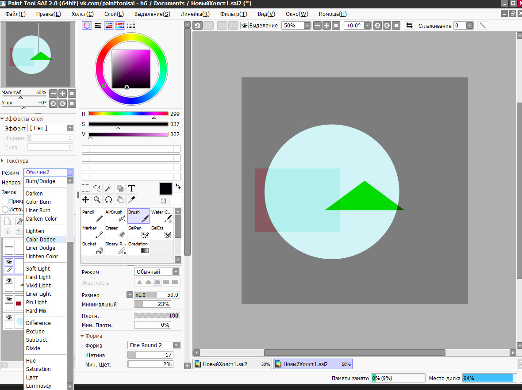Open the Сглаживание stabilizer dropdown
Viewport: 522px width, 390px height.
pyautogui.click(x=469, y=26)
